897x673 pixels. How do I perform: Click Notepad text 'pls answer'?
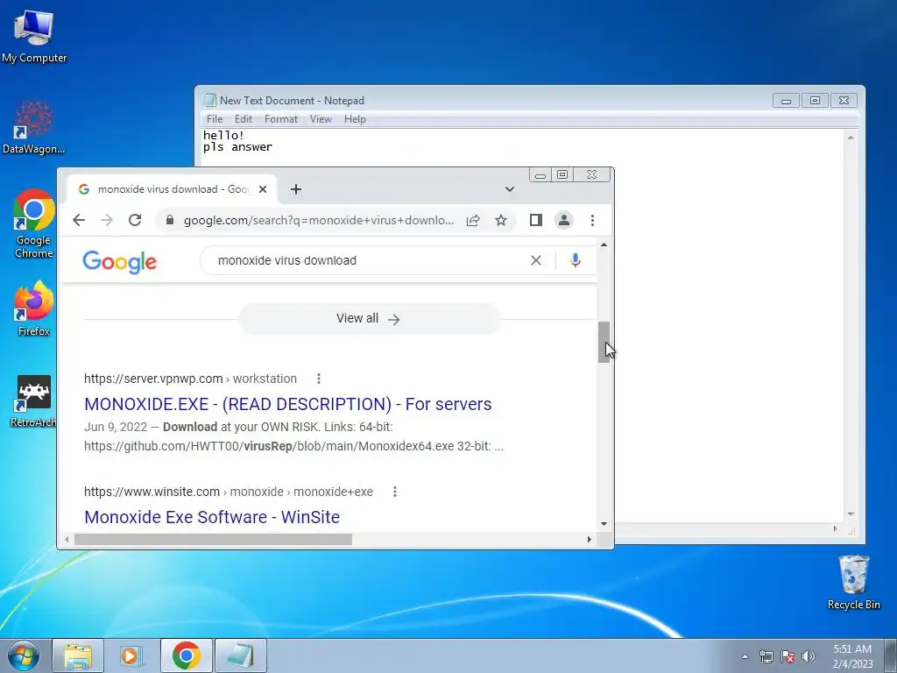tap(237, 147)
